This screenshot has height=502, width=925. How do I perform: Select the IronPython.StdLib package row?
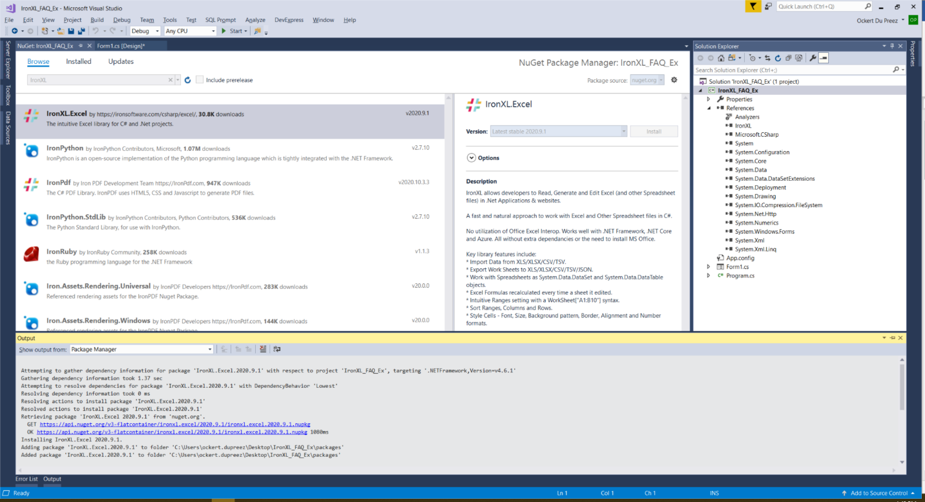(x=230, y=222)
